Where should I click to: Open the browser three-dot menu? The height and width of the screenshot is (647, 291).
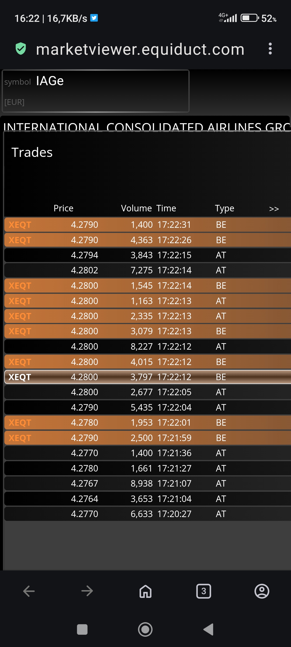[270, 49]
